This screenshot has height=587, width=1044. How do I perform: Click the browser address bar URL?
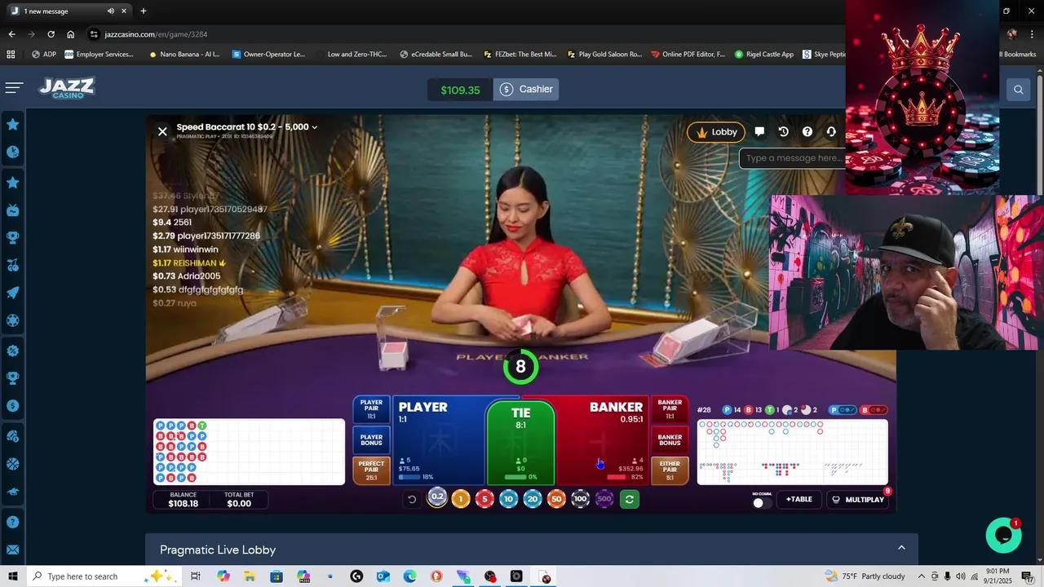tap(156, 34)
